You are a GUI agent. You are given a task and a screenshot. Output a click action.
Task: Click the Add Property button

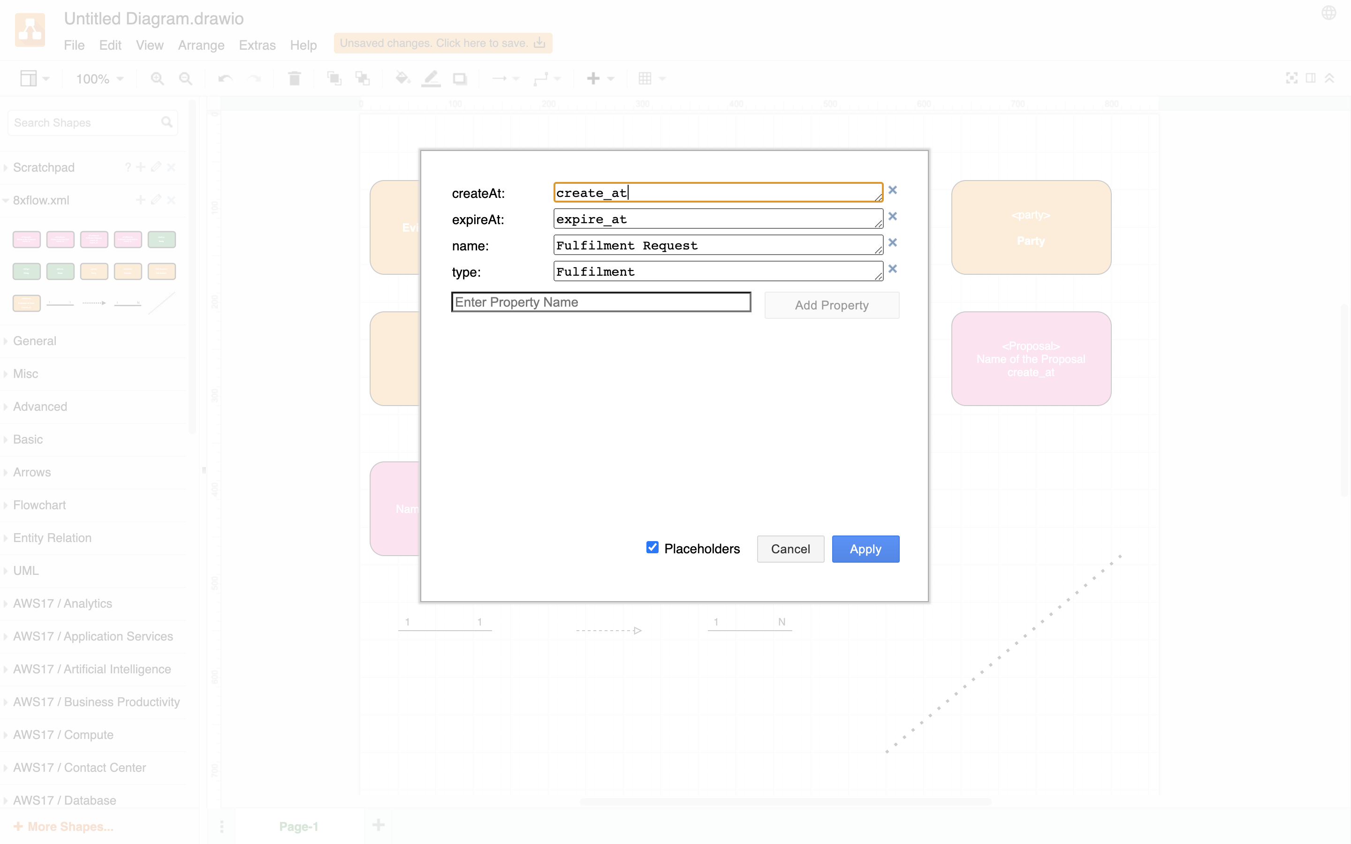831,305
